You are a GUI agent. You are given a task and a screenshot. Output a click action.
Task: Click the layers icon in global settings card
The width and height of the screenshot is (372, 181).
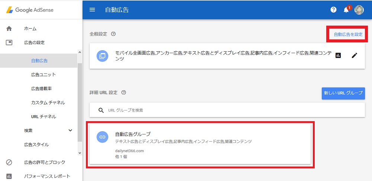pyautogui.click(x=102, y=56)
